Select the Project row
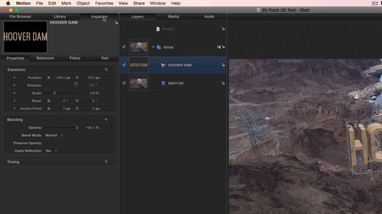Viewport: 382px width, 214px height. 173,29
